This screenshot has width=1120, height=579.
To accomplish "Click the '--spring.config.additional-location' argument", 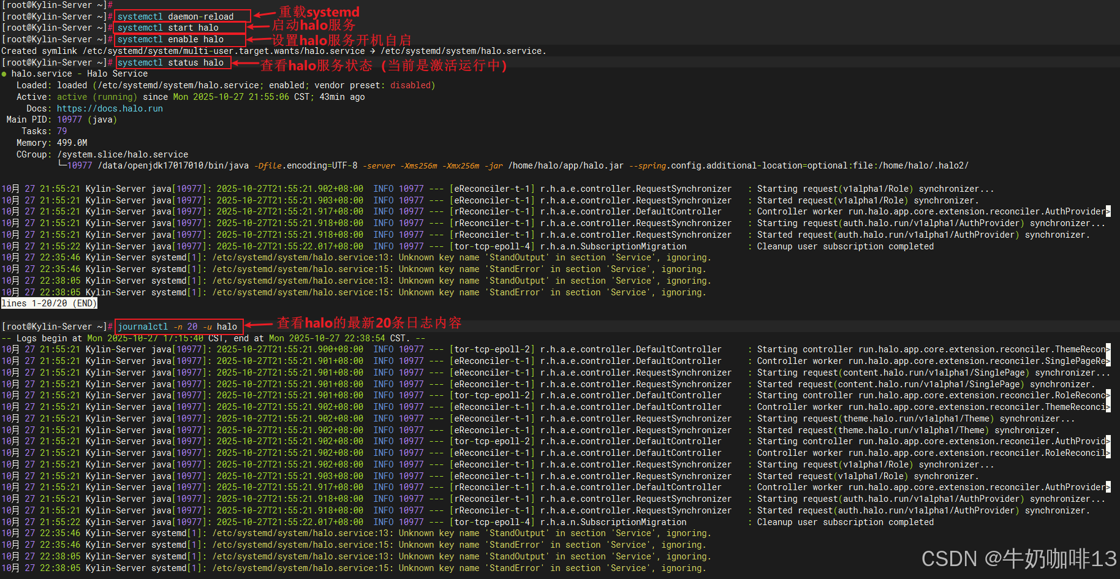I will [x=799, y=165].
